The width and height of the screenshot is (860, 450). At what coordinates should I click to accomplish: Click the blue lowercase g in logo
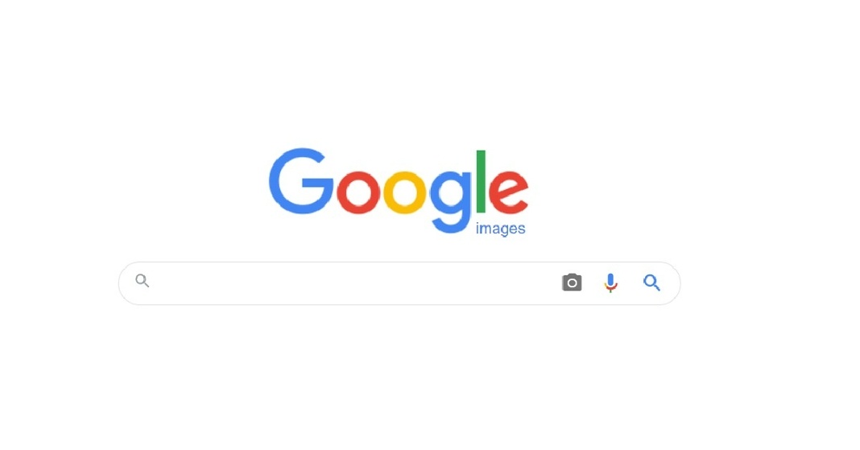(x=451, y=201)
